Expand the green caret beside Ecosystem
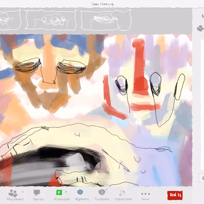The width and height of the screenshot is (204, 204). [66, 192]
